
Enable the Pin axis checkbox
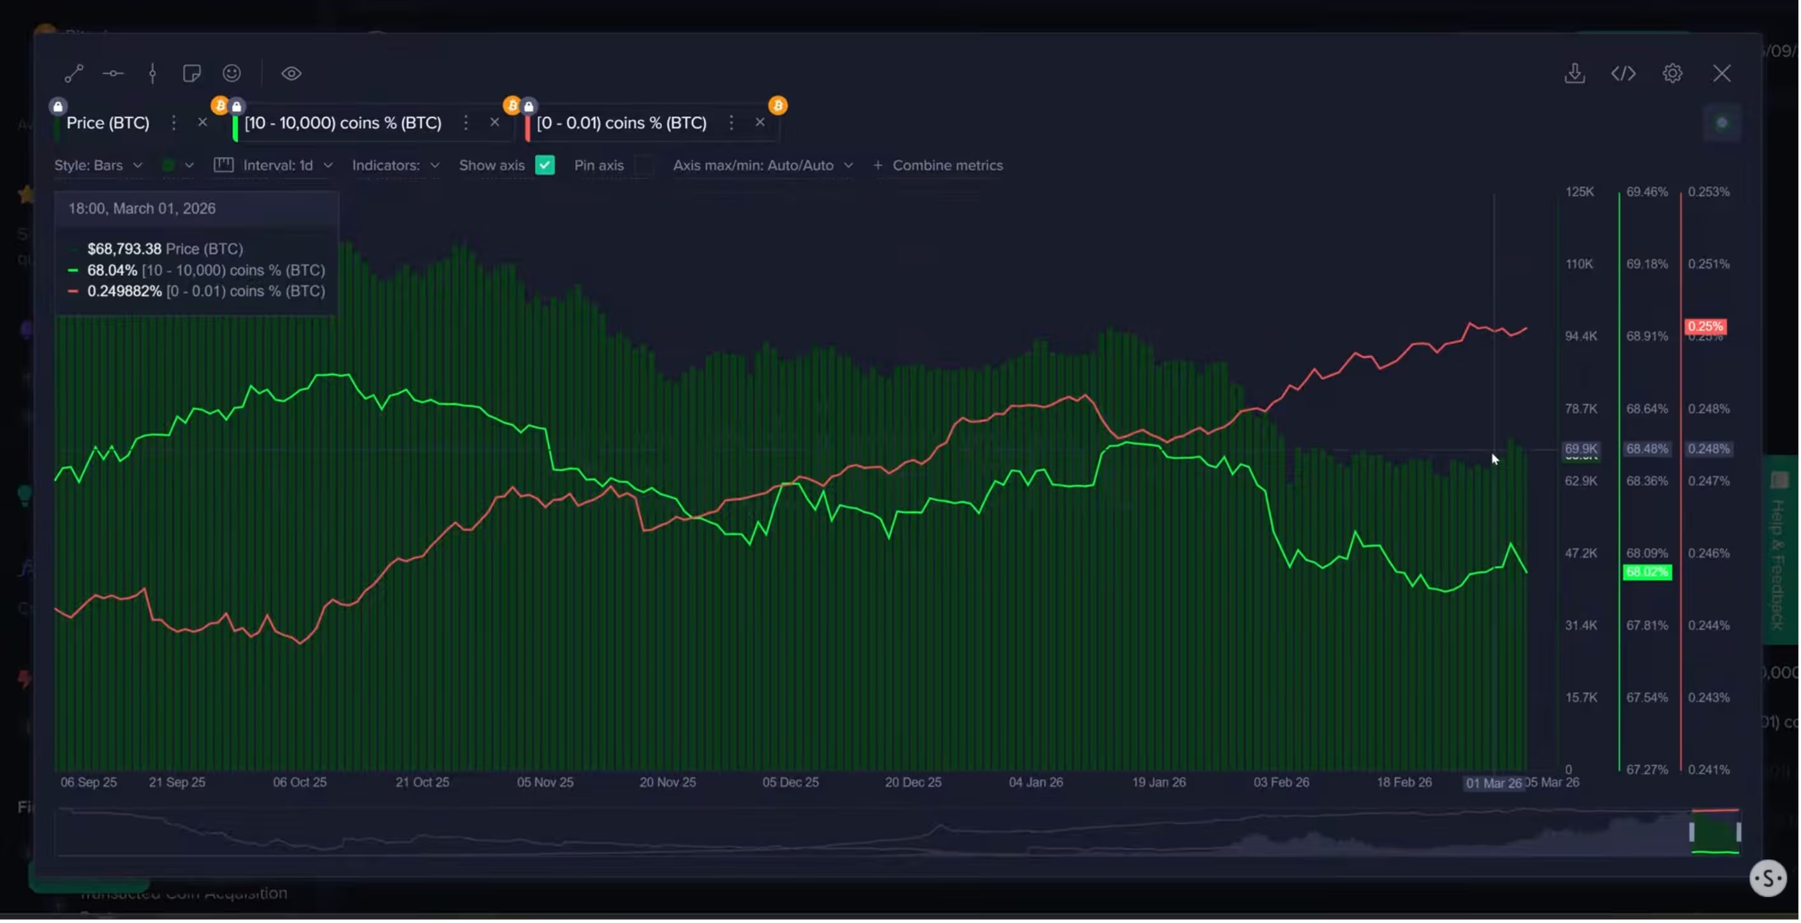tap(643, 166)
